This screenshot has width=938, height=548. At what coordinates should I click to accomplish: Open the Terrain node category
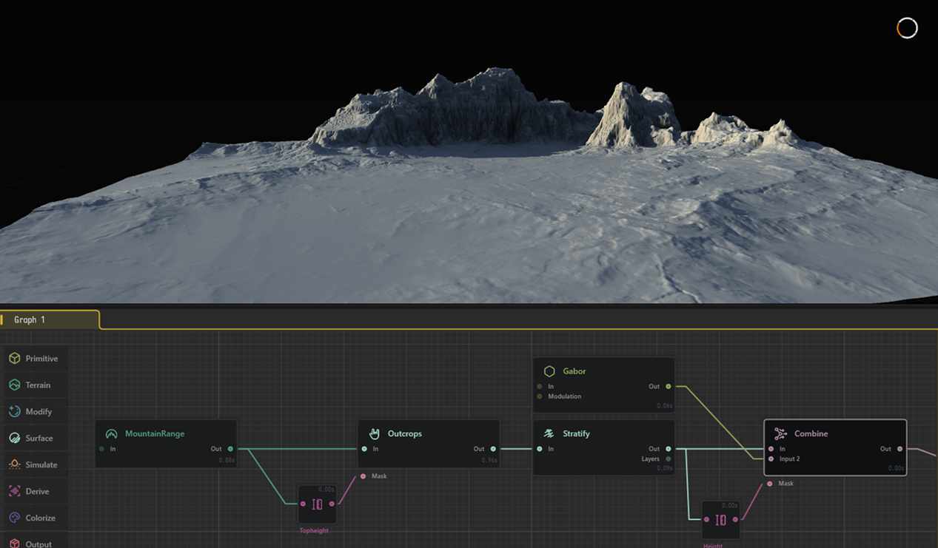(35, 385)
